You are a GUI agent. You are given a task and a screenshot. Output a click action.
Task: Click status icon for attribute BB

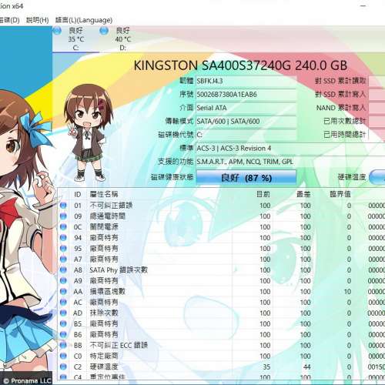click(63, 346)
